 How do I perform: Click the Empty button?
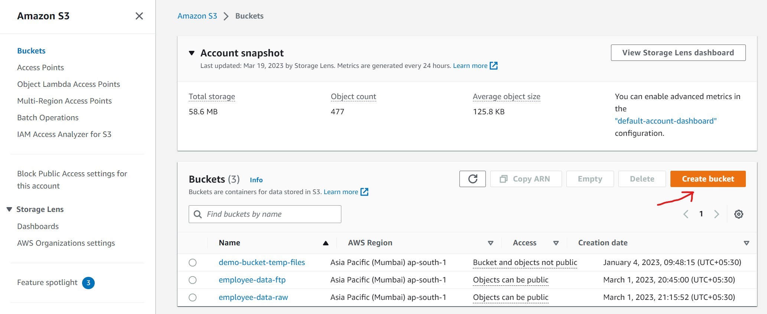[590, 179]
